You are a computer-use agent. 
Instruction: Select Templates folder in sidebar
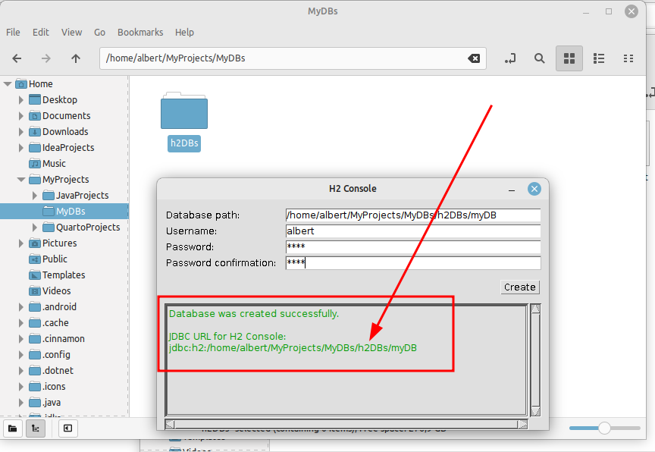[57, 275]
